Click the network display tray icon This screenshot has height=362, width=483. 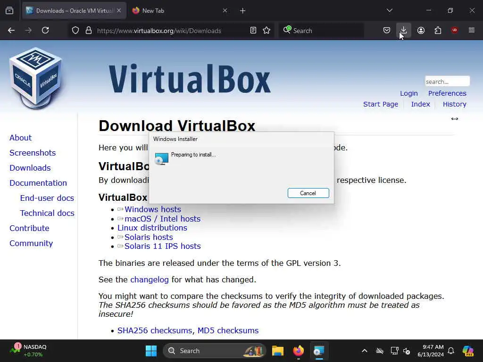[x=394, y=351]
